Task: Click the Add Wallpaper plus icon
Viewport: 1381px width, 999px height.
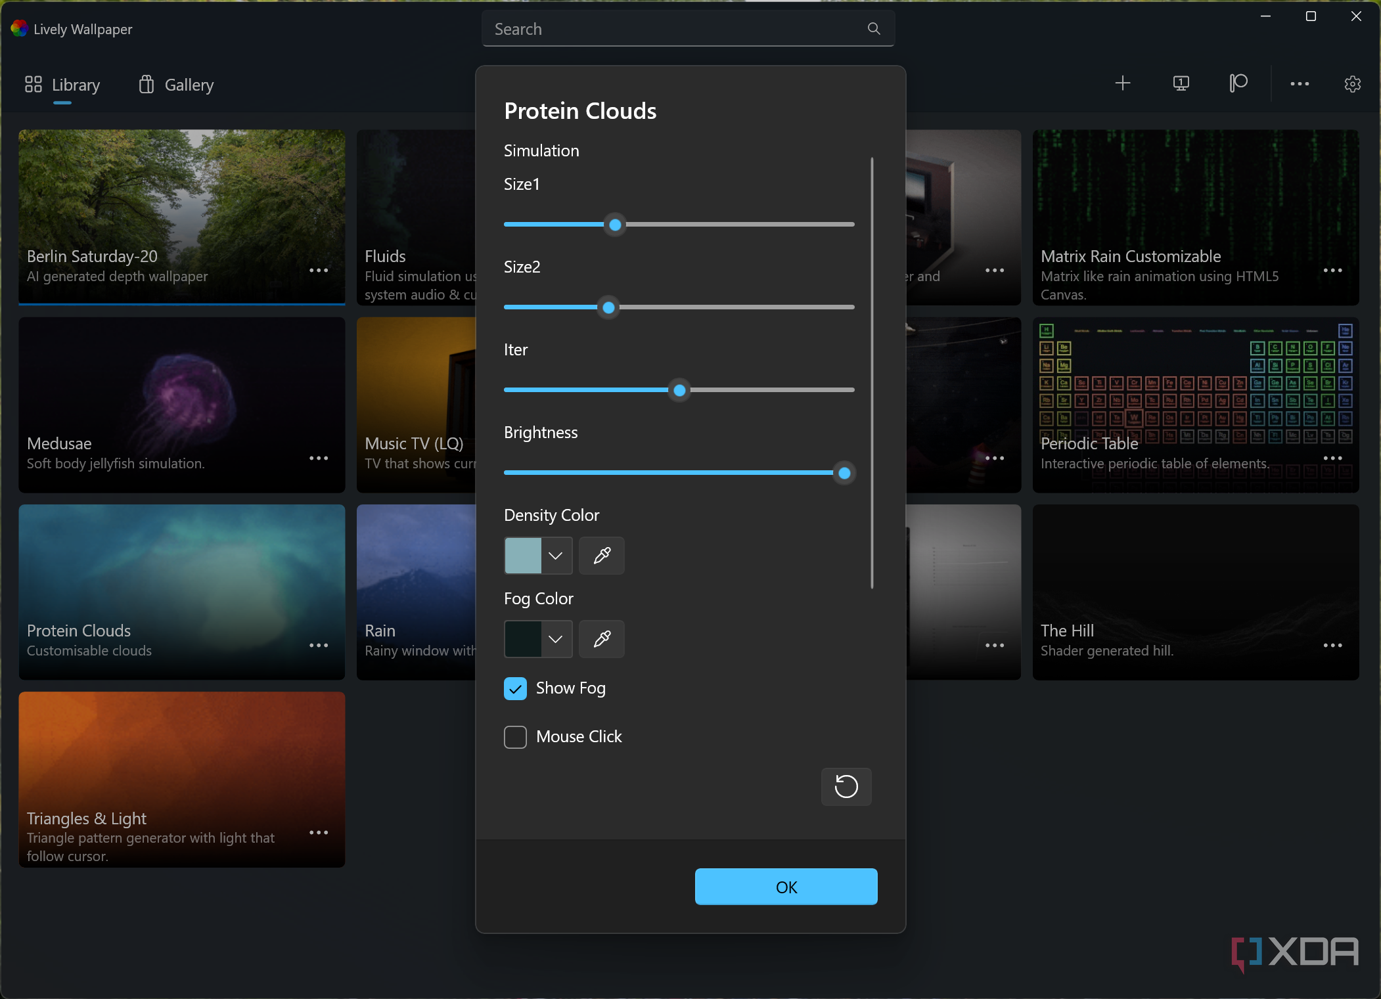Action: point(1123,83)
